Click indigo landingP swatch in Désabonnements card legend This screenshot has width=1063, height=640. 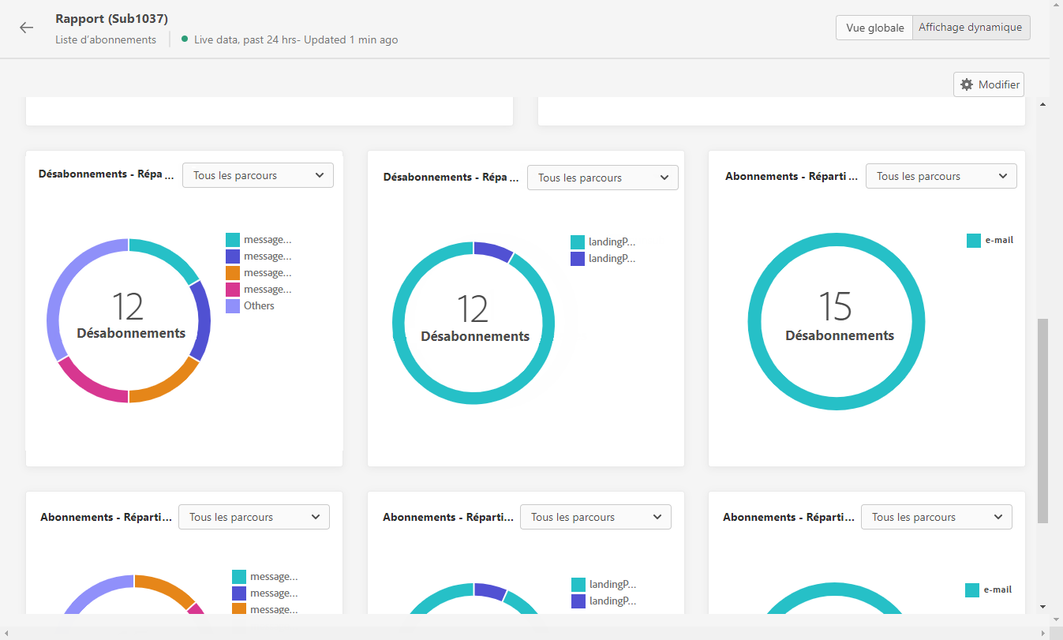[x=578, y=258]
